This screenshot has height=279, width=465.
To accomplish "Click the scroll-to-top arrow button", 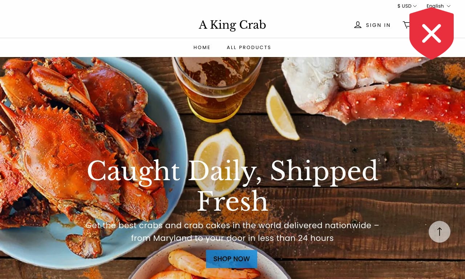I will coord(440,232).
